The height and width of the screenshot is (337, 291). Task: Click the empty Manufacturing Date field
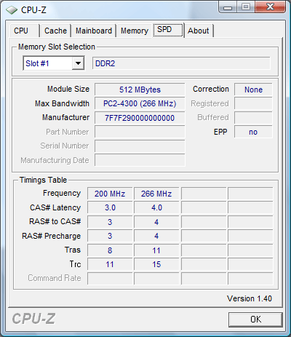[x=140, y=160]
